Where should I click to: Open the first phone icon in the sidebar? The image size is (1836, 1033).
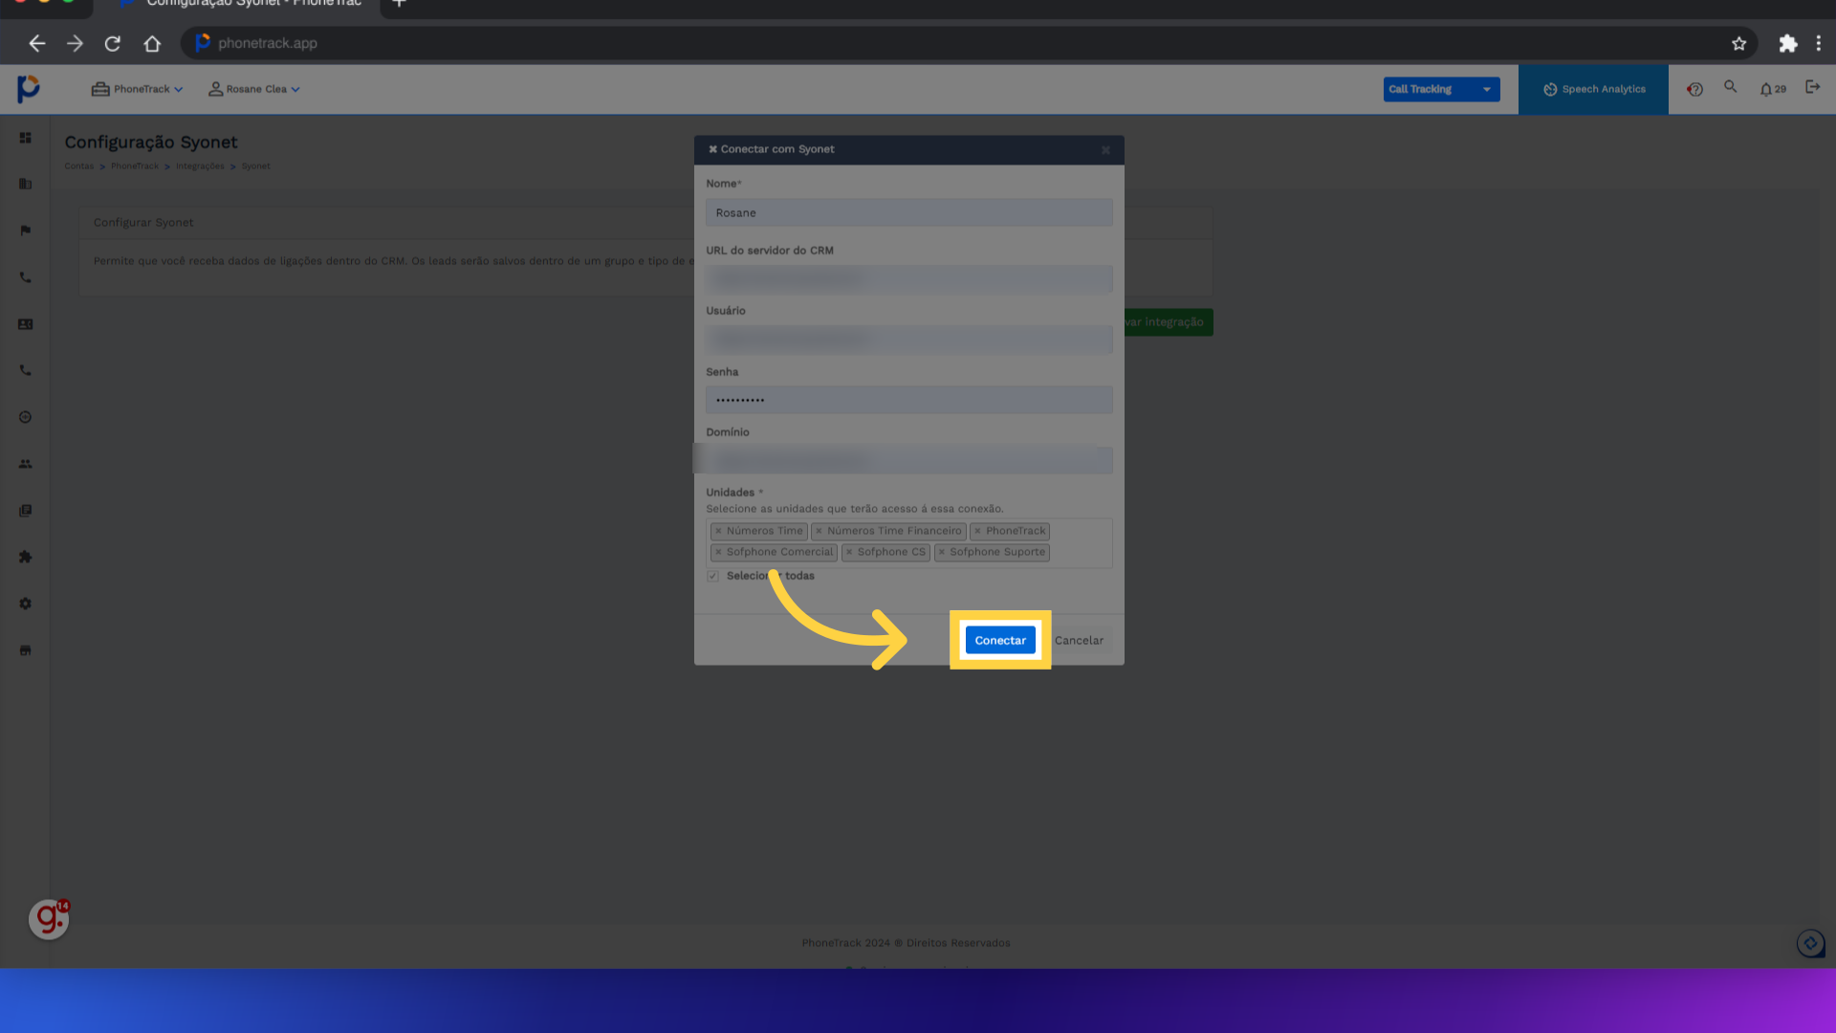(26, 277)
